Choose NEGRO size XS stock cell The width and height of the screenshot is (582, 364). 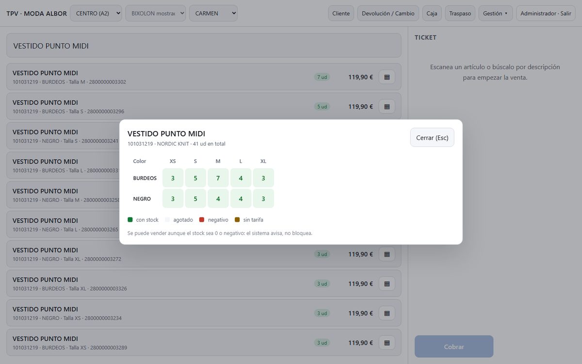point(173,199)
